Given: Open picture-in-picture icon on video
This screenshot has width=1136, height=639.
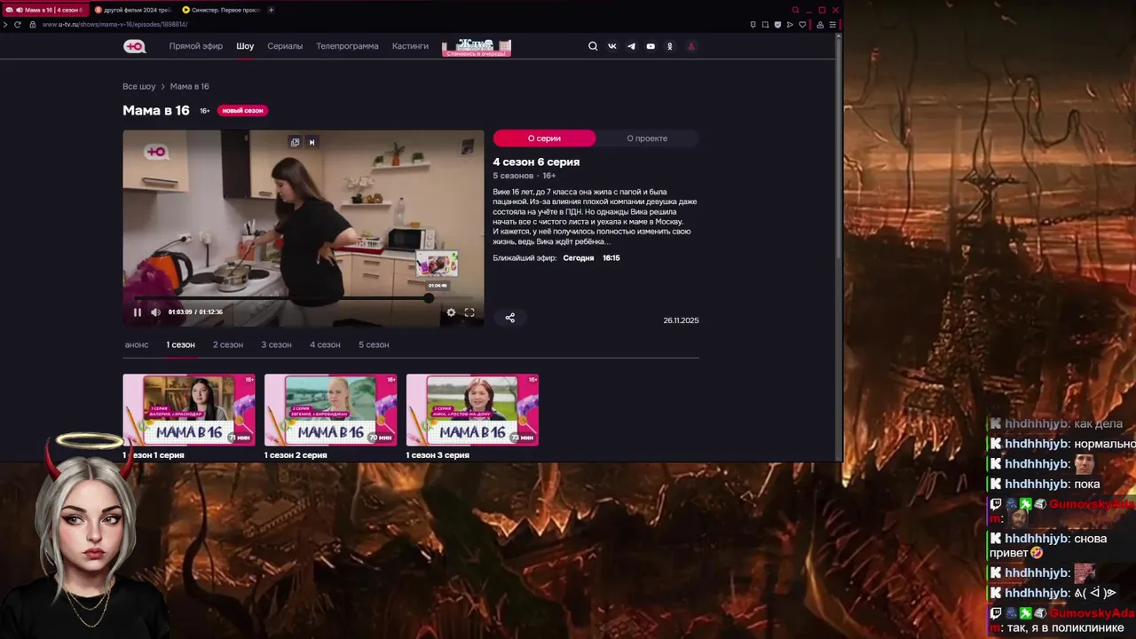Looking at the screenshot, I should pos(296,142).
